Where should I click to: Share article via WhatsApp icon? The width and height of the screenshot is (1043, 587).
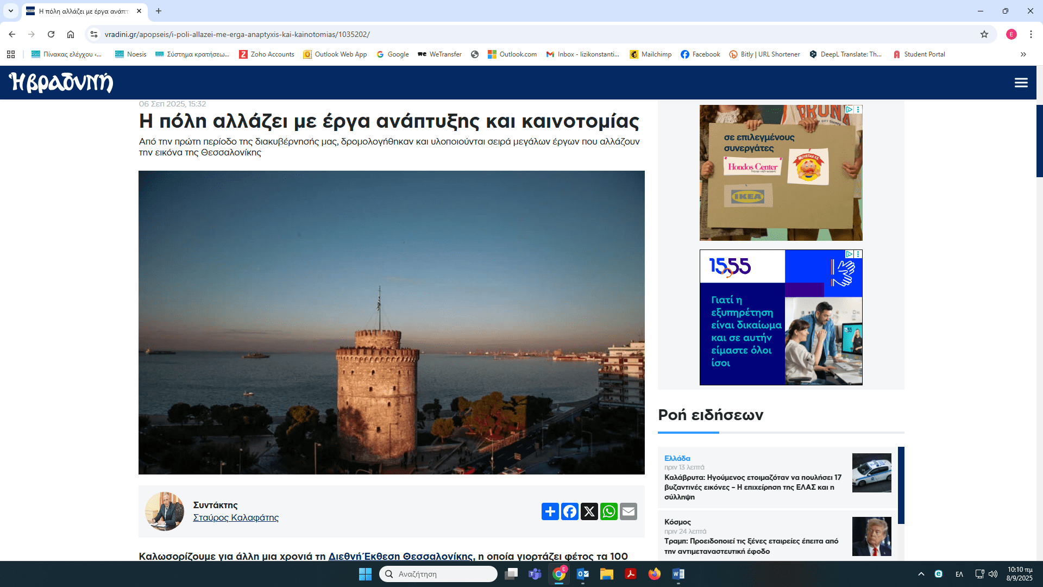click(608, 511)
